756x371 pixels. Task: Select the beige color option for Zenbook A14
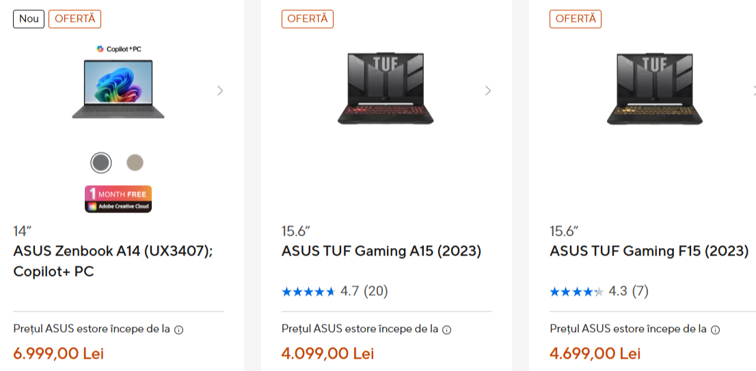(135, 163)
